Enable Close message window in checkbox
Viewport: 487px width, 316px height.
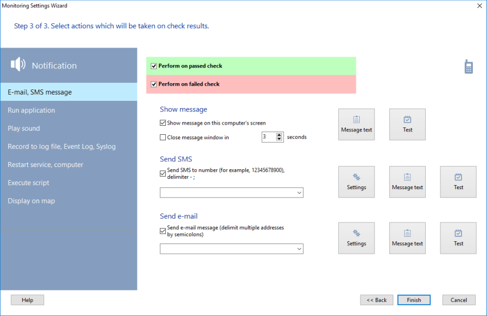pos(163,137)
